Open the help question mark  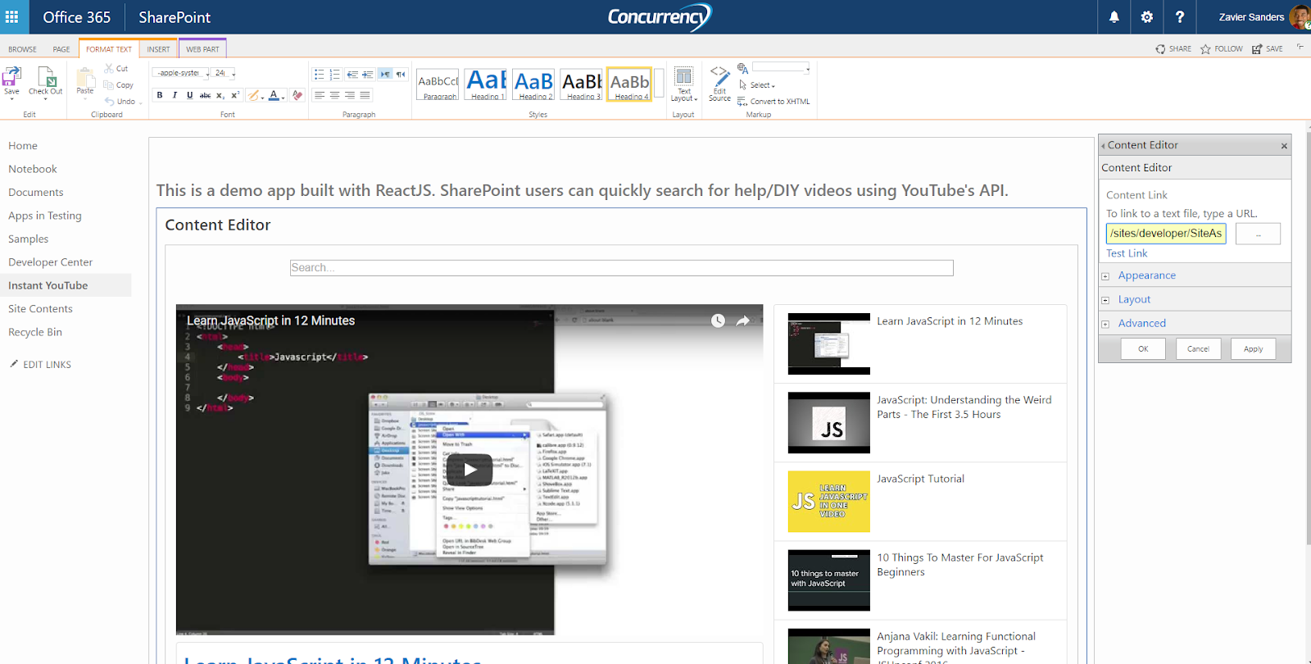coord(1179,16)
